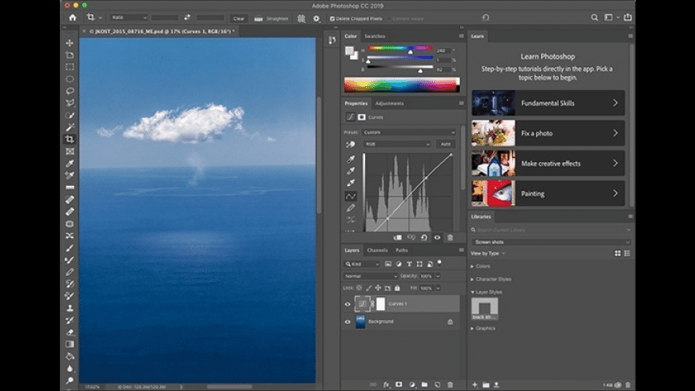The height and width of the screenshot is (391, 695).
Task: Switch to the Channels tab
Action: coord(377,251)
